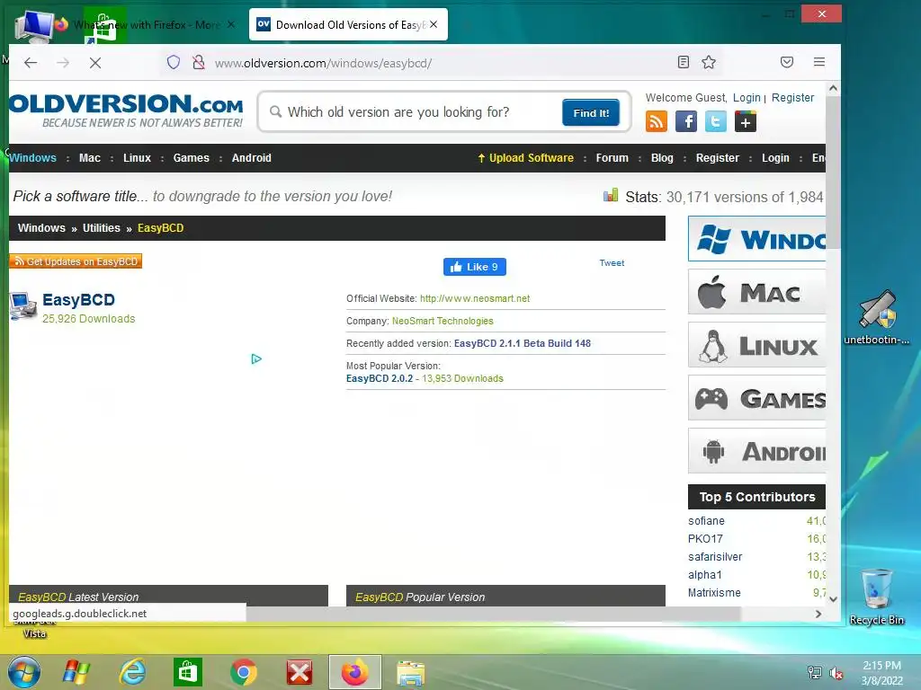Open the Linux category tile
The width and height of the screenshot is (921, 690).
(756, 344)
